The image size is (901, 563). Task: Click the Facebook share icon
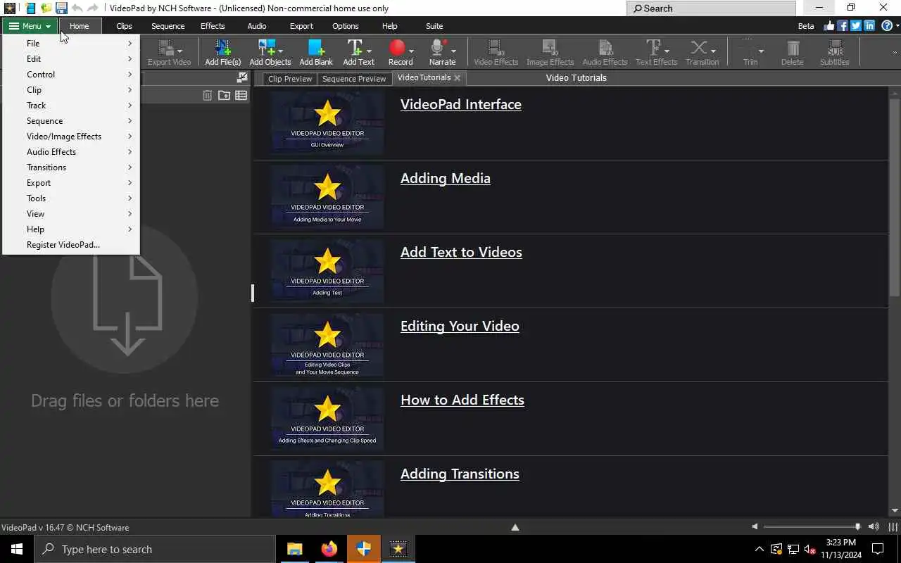tap(843, 26)
